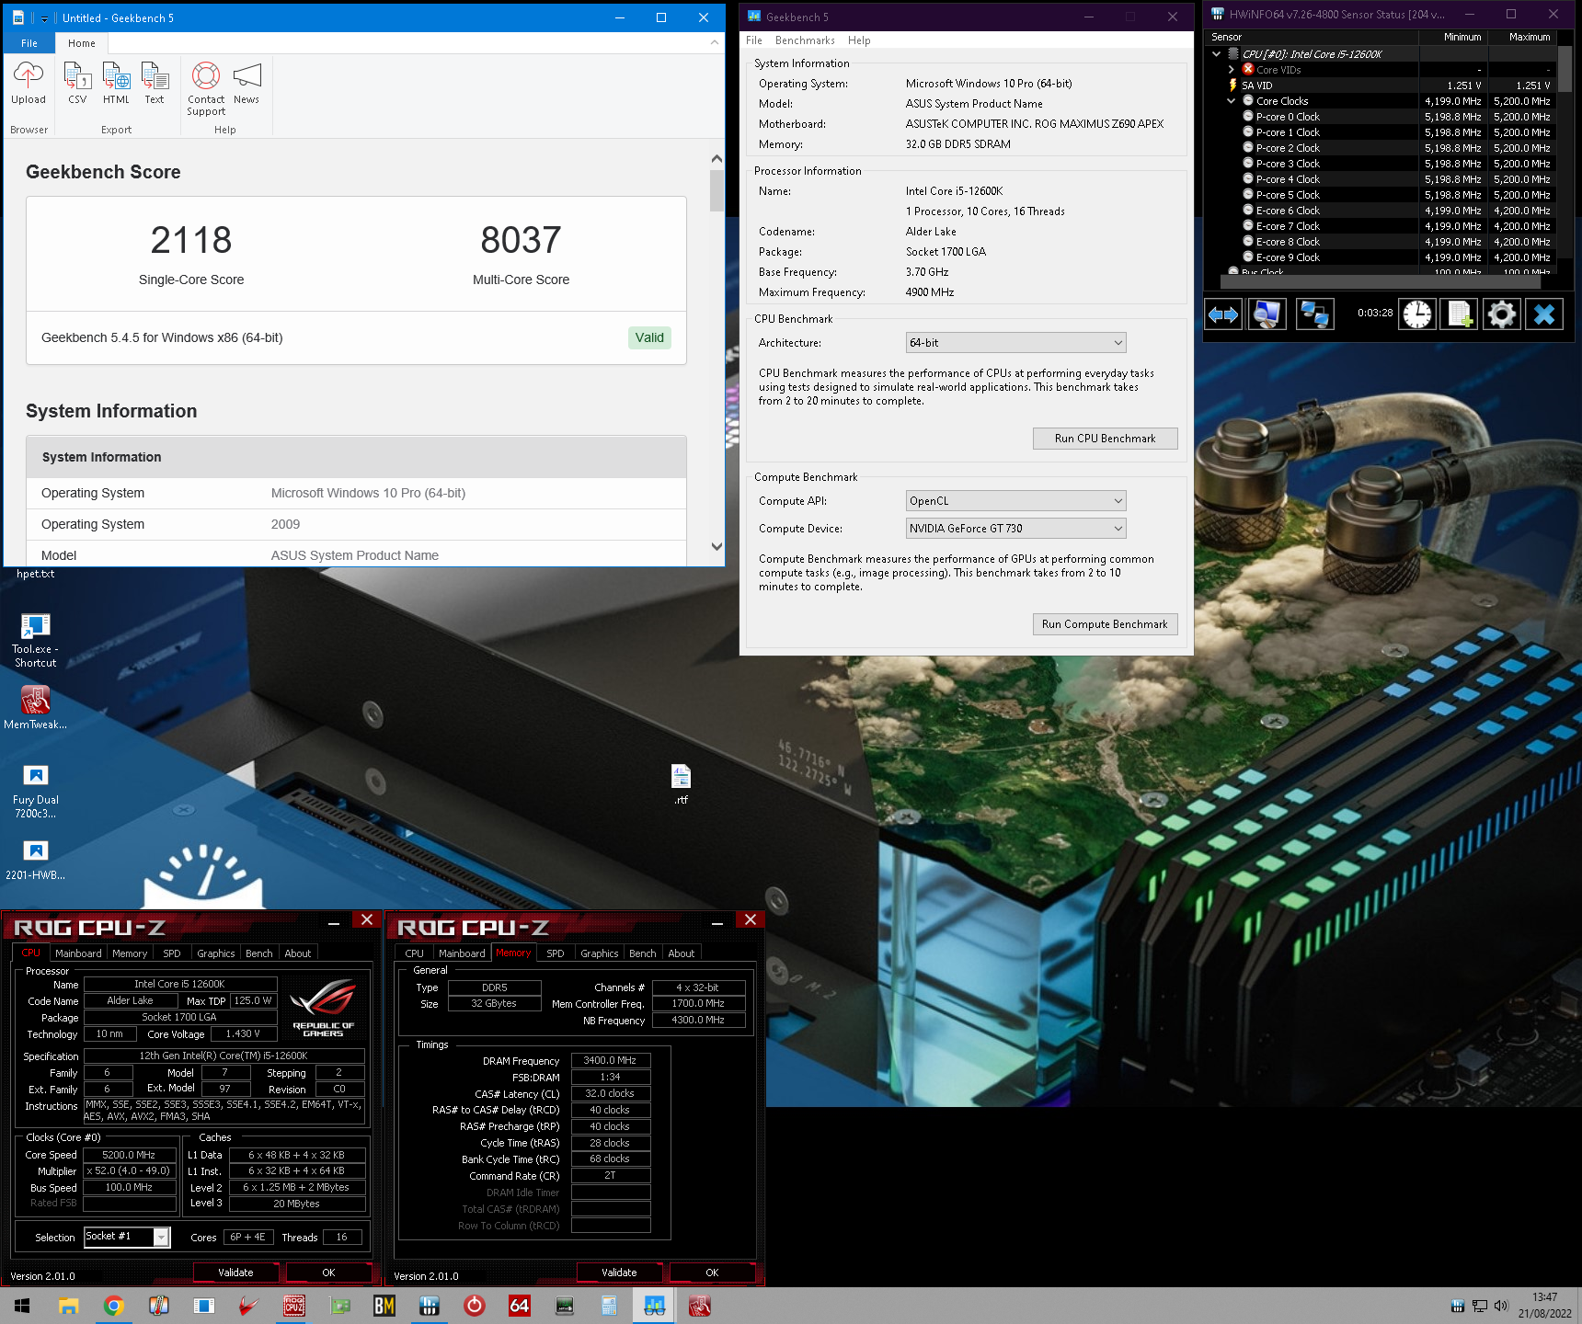Click HWiNFO expand/shrink columns arrows button
Screen dimensions: 1582x1324
pyautogui.click(x=1223, y=314)
